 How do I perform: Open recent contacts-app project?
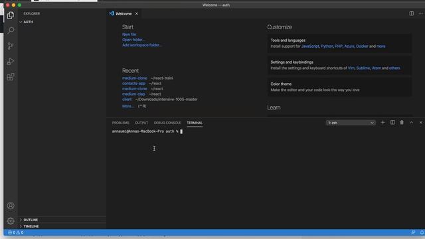click(133, 84)
